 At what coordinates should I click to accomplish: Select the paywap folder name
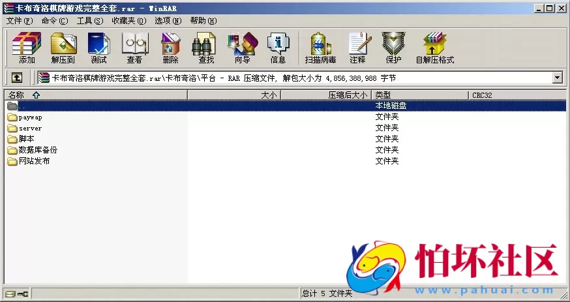(31, 117)
